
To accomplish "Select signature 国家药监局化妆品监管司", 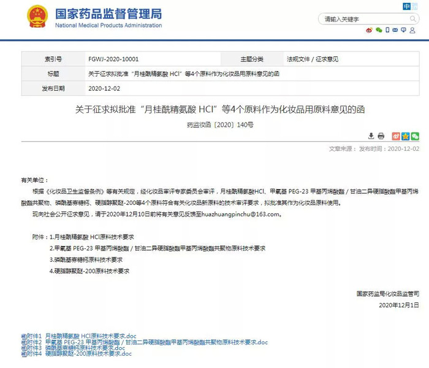I will point(388,294).
